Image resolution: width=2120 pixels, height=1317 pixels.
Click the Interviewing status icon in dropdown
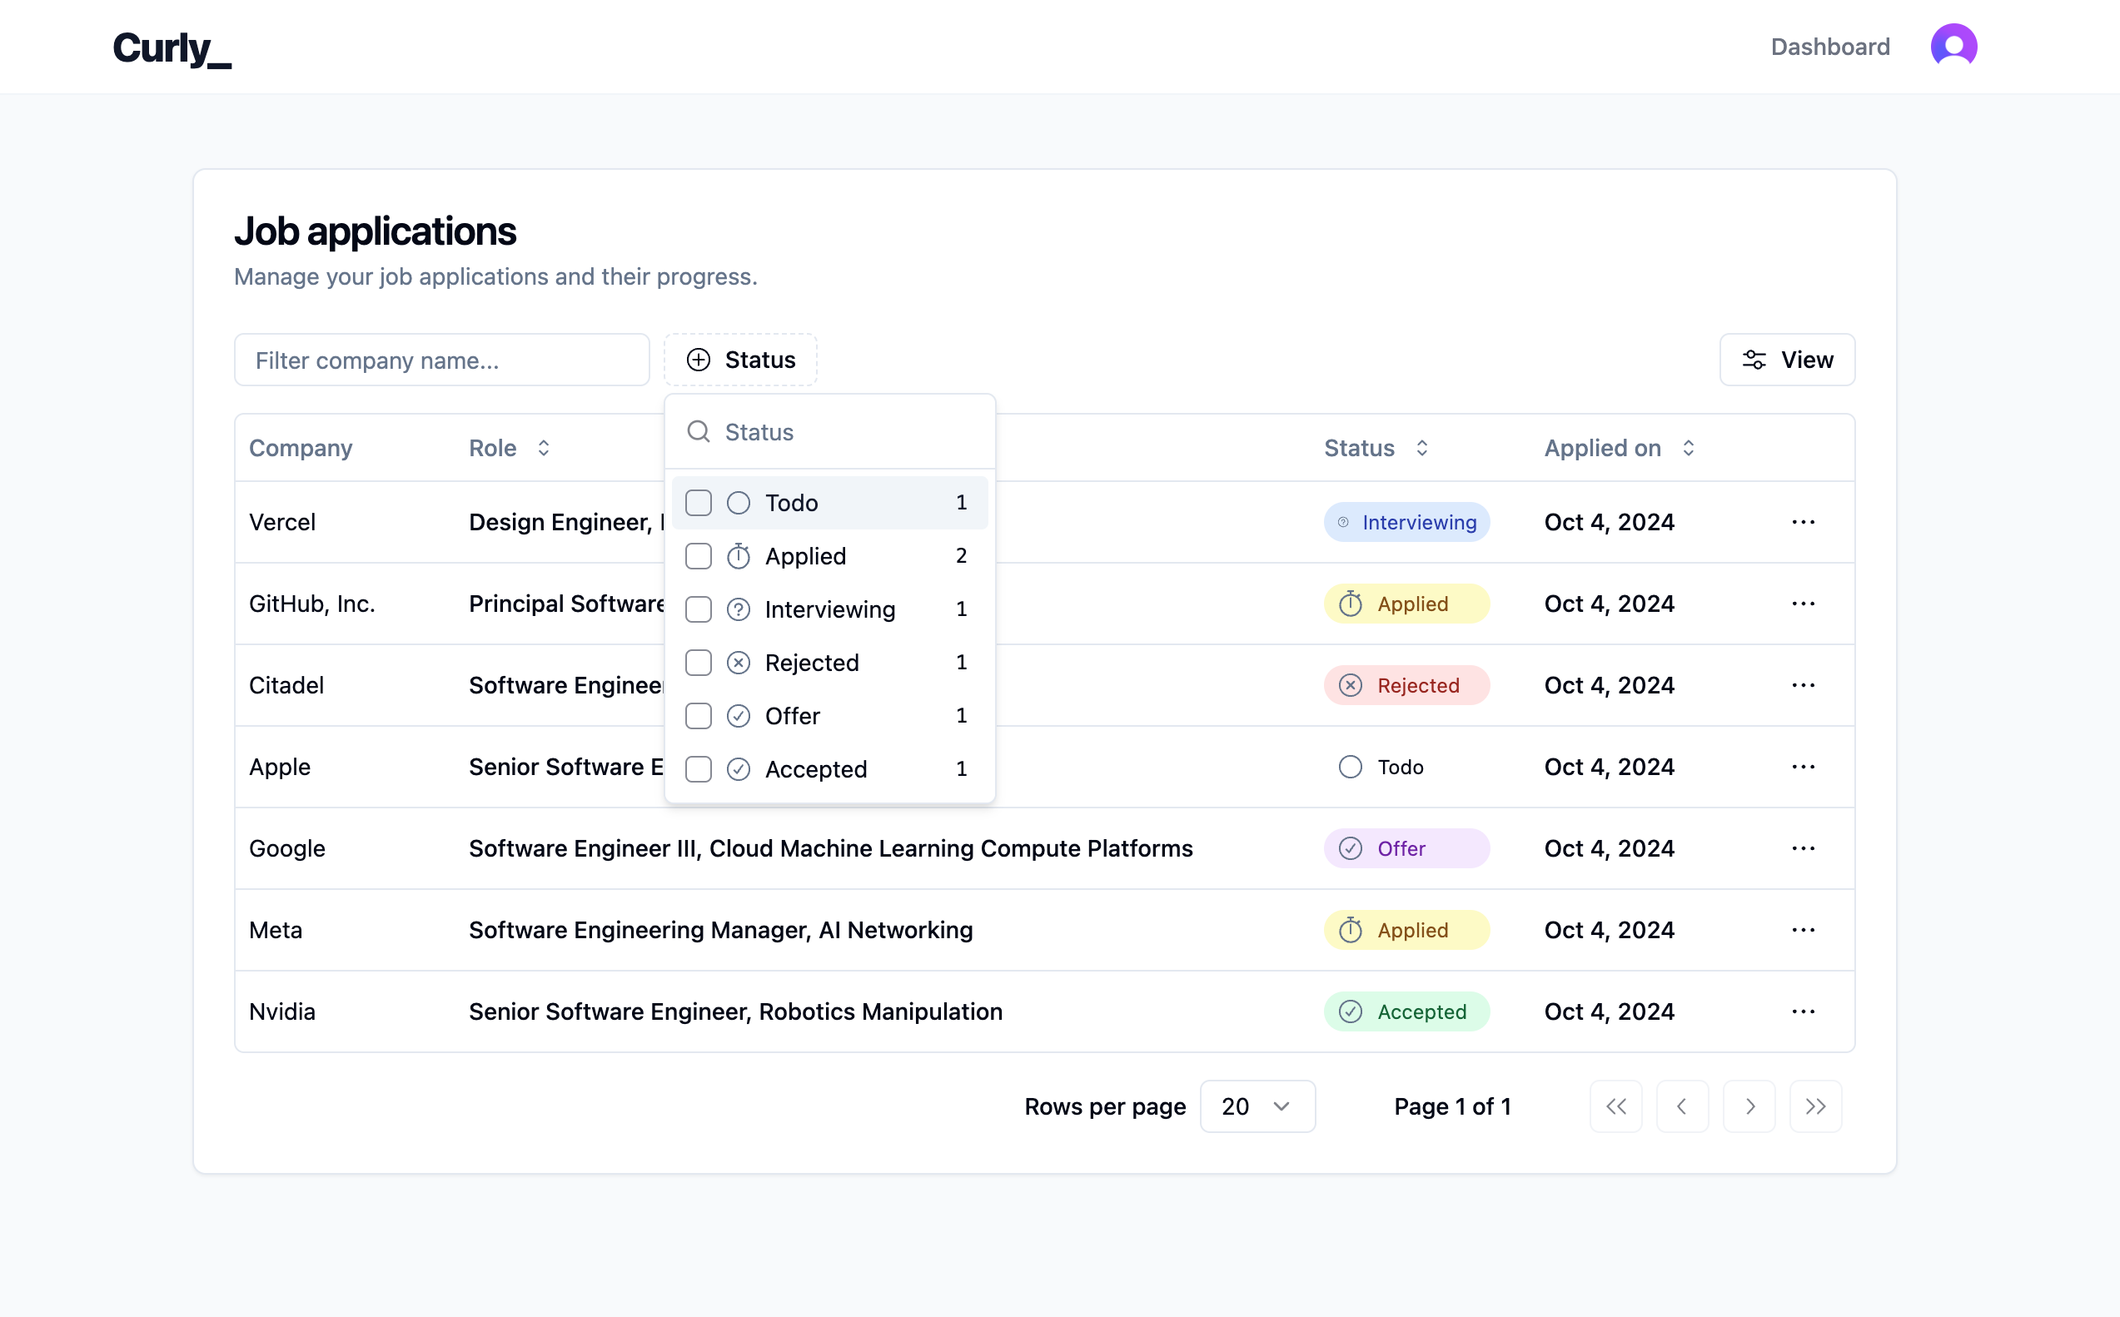pos(738,609)
